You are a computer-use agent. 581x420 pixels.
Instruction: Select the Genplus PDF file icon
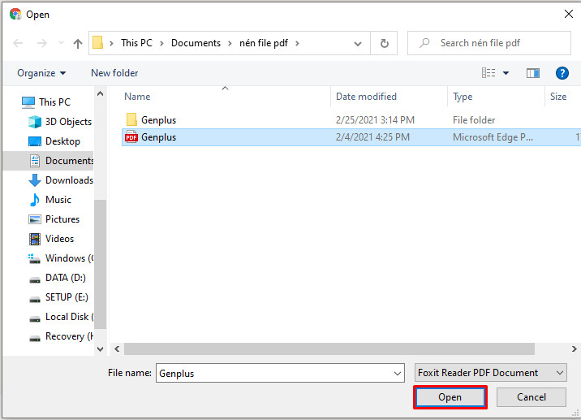coord(131,137)
